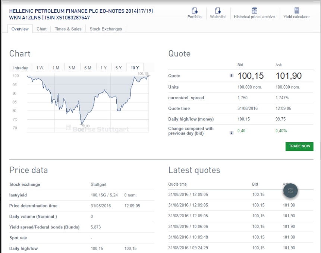Switch chart to 1 W. range
The width and height of the screenshot is (321, 253).
[40, 68]
